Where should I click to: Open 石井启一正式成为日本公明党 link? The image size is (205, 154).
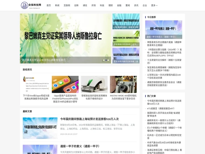pos(164,137)
